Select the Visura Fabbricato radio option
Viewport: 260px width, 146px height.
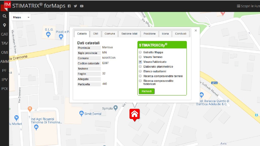[140, 62]
